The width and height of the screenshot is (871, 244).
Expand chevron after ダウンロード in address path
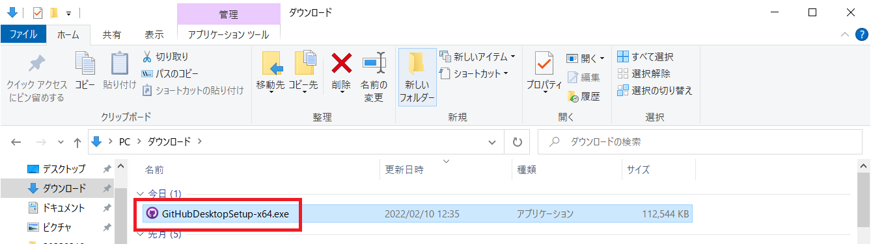point(200,141)
